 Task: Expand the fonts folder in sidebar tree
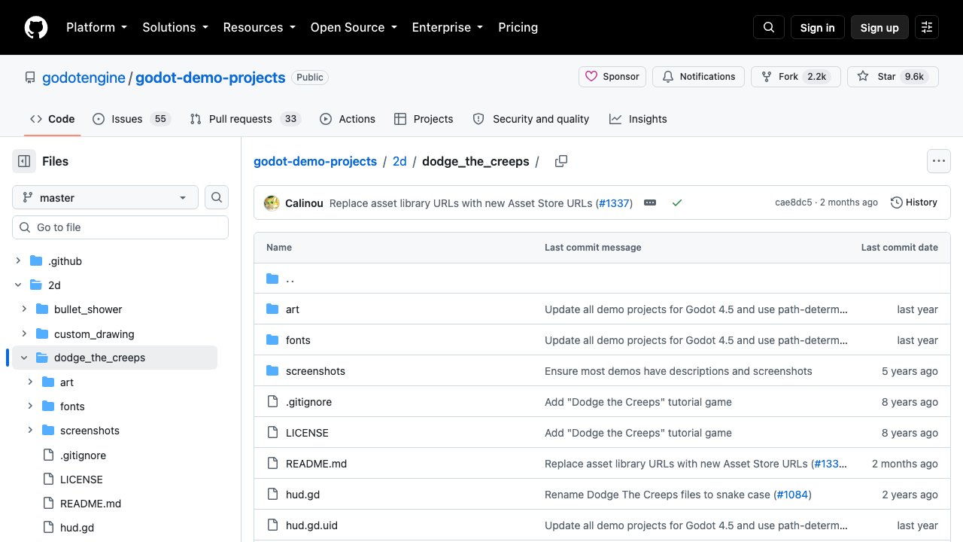30,406
